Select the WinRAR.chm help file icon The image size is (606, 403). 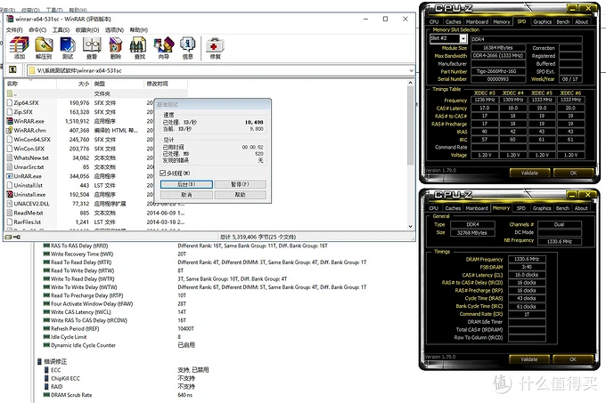pyautogui.click(x=10, y=131)
